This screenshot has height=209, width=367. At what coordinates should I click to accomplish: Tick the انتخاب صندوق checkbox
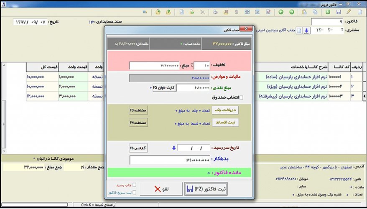click(x=241, y=97)
